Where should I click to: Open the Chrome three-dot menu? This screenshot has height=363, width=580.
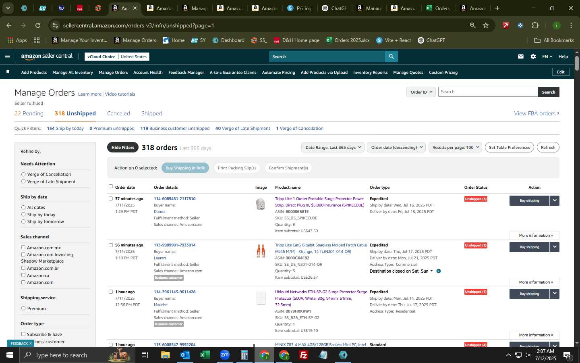[x=571, y=25]
